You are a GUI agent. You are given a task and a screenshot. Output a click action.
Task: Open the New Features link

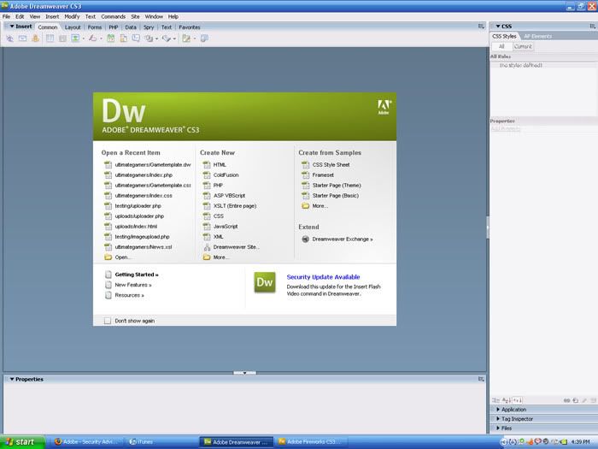(132, 285)
